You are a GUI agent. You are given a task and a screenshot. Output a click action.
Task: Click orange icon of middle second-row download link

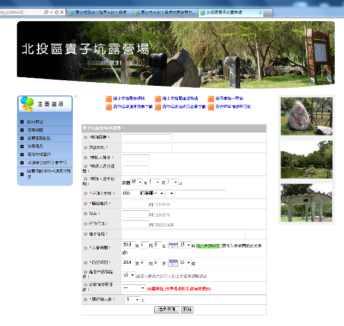[158, 107]
